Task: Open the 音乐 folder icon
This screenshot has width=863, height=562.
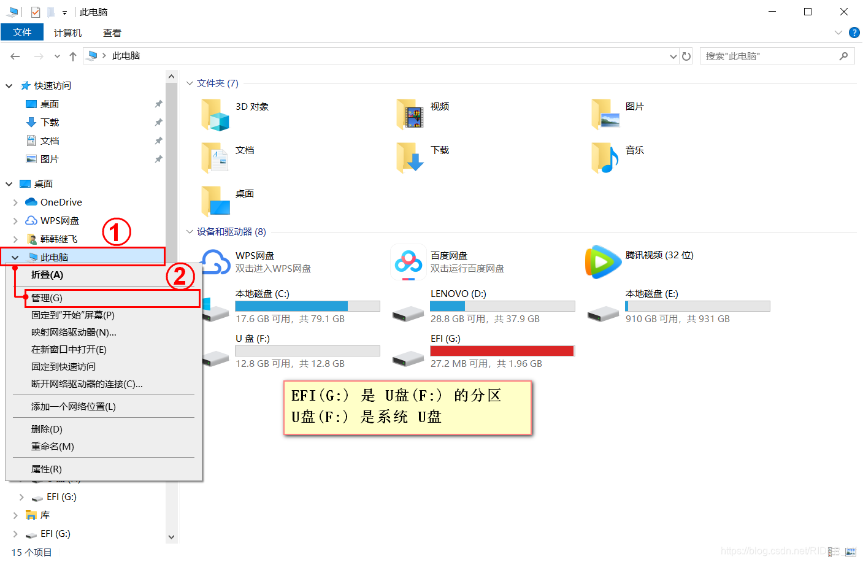Action: pyautogui.click(x=605, y=158)
